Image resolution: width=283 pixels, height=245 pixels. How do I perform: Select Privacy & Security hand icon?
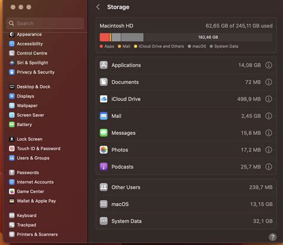[12, 72]
